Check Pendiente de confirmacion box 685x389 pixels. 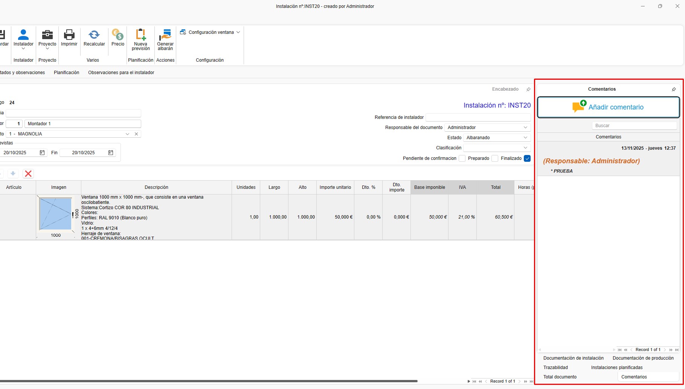[x=462, y=158]
